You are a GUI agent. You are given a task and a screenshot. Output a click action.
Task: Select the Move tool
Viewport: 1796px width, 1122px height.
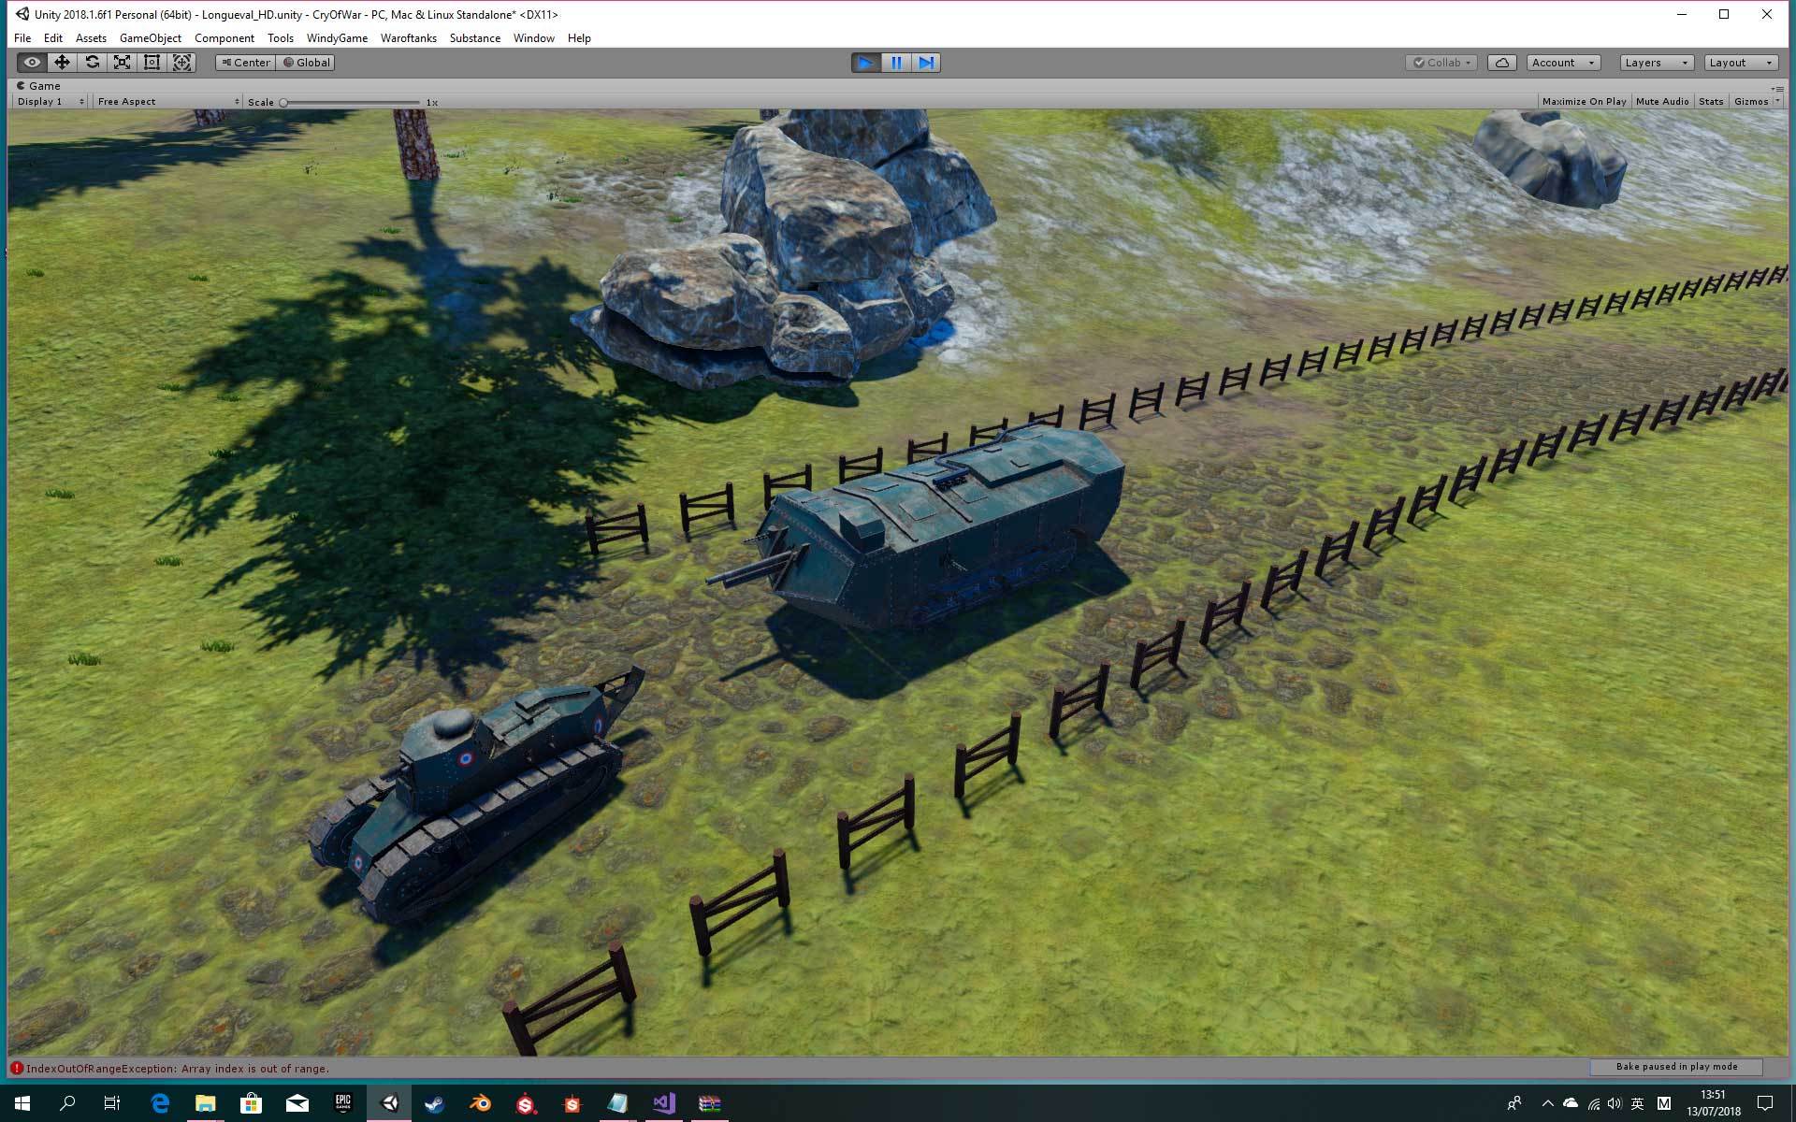coord(62,63)
